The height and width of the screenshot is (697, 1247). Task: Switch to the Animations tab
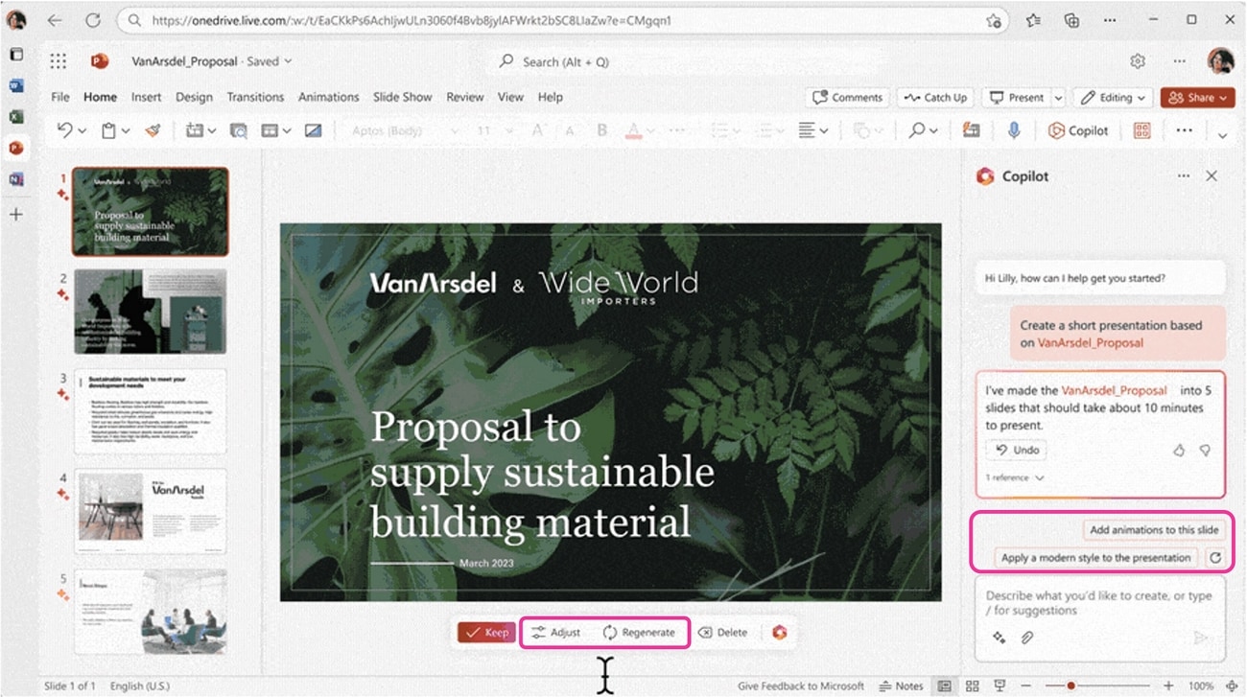pos(328,97)
